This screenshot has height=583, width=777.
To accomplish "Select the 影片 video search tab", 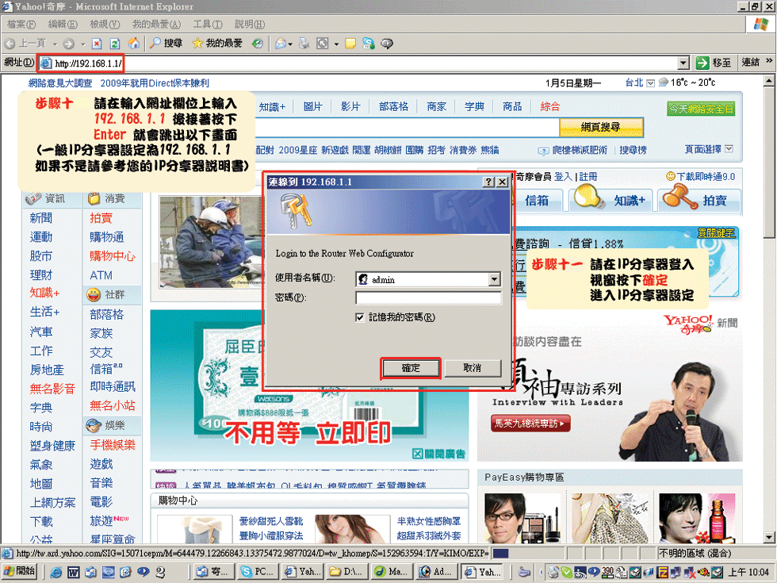I will pos(350,106).
